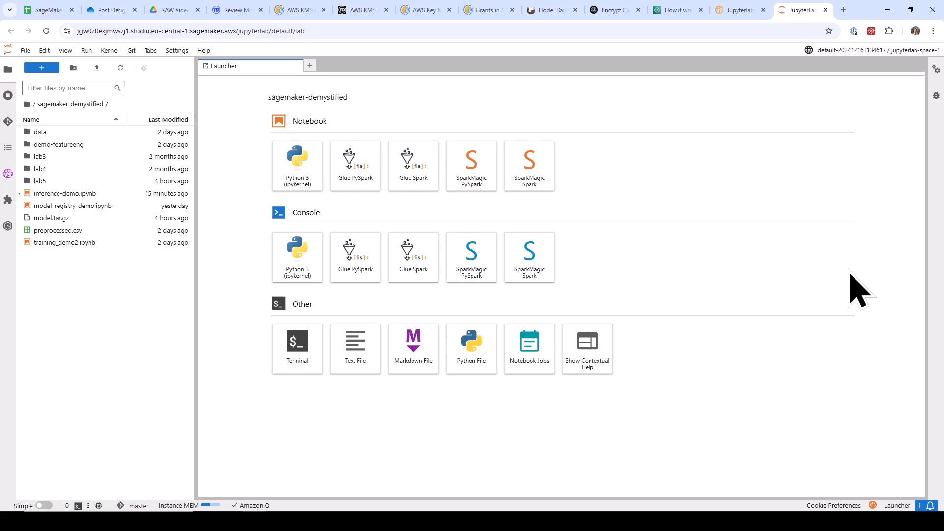This screenshot has height=531, width=944.
Task: Click the Upload Files toolbar icon
Action: 97,68
